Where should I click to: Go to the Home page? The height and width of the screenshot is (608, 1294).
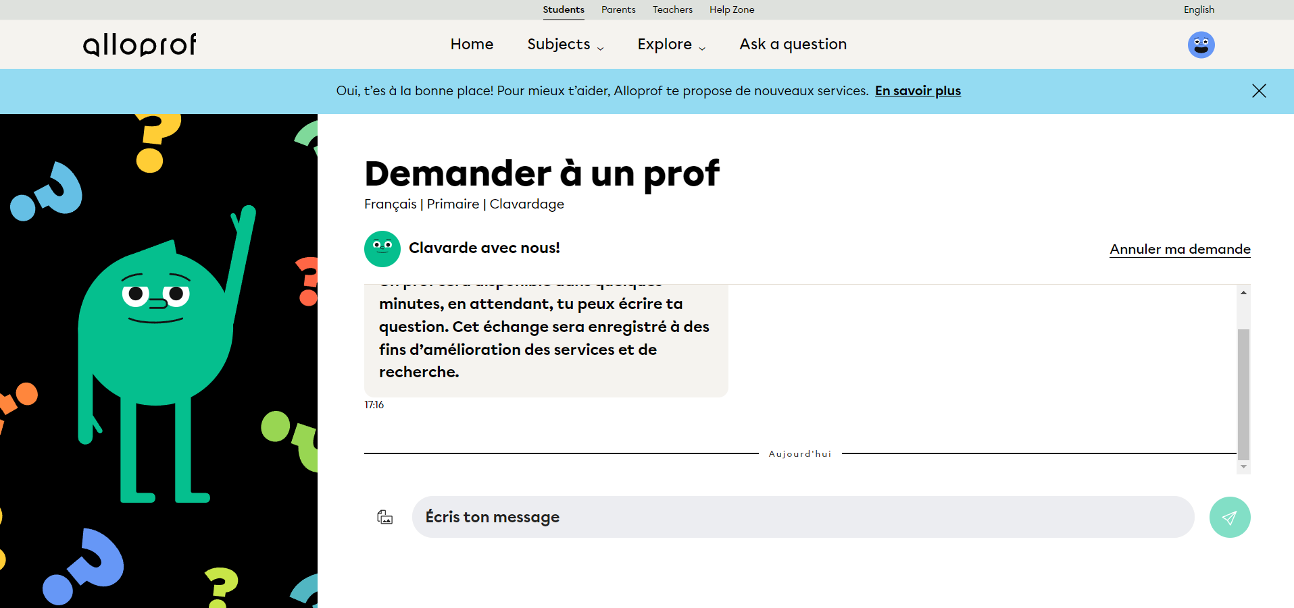(472, 45)
